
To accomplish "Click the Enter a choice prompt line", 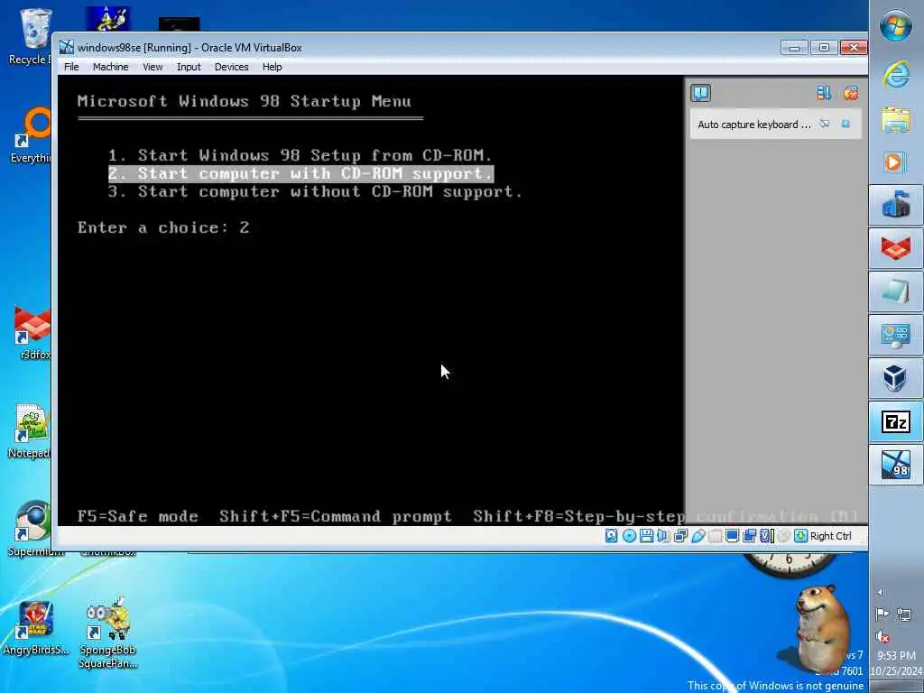I will coord(163,227).
